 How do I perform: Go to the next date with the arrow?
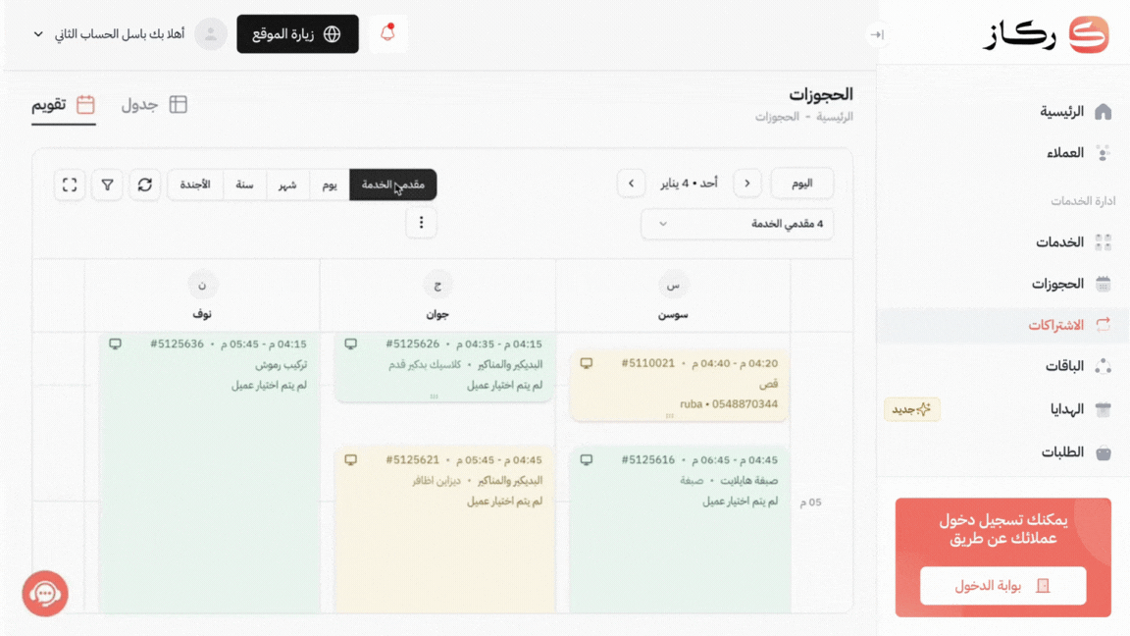tap(631, 184)
